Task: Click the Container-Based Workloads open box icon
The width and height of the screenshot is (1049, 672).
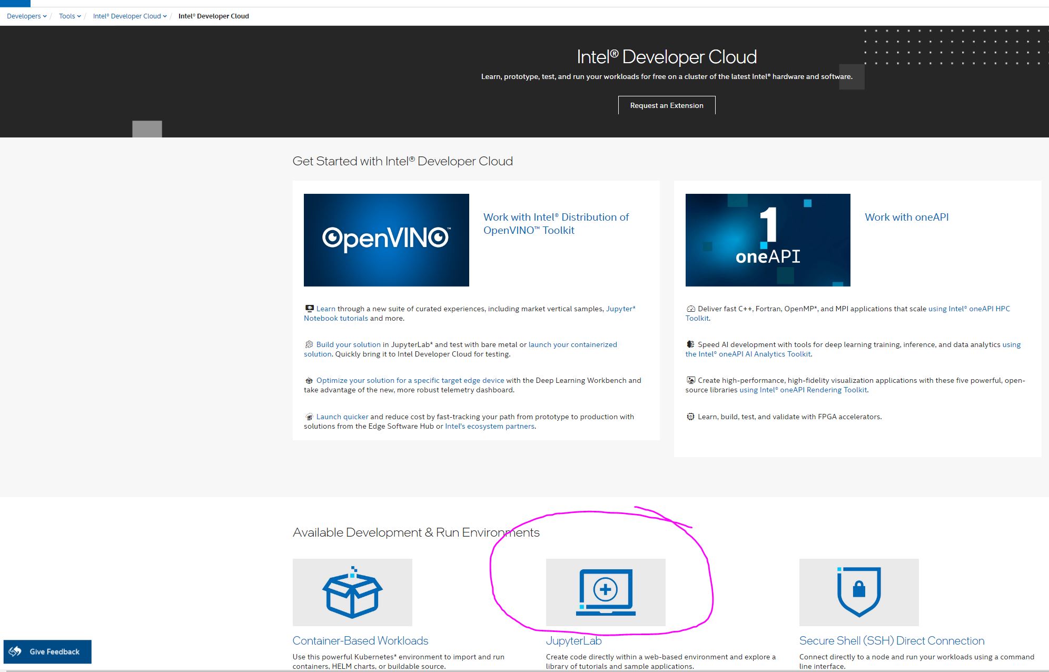Action: 352,591
